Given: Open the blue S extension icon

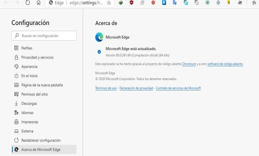Looking at the screenshot, I should click(x=164, y=3).
